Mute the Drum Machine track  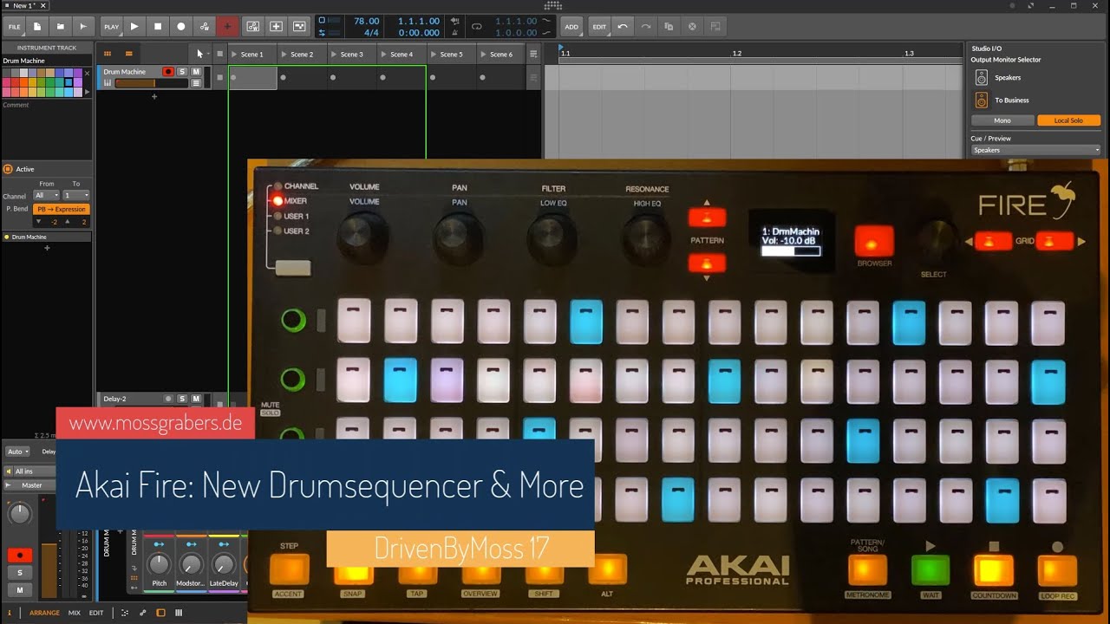tap(196, 72)
